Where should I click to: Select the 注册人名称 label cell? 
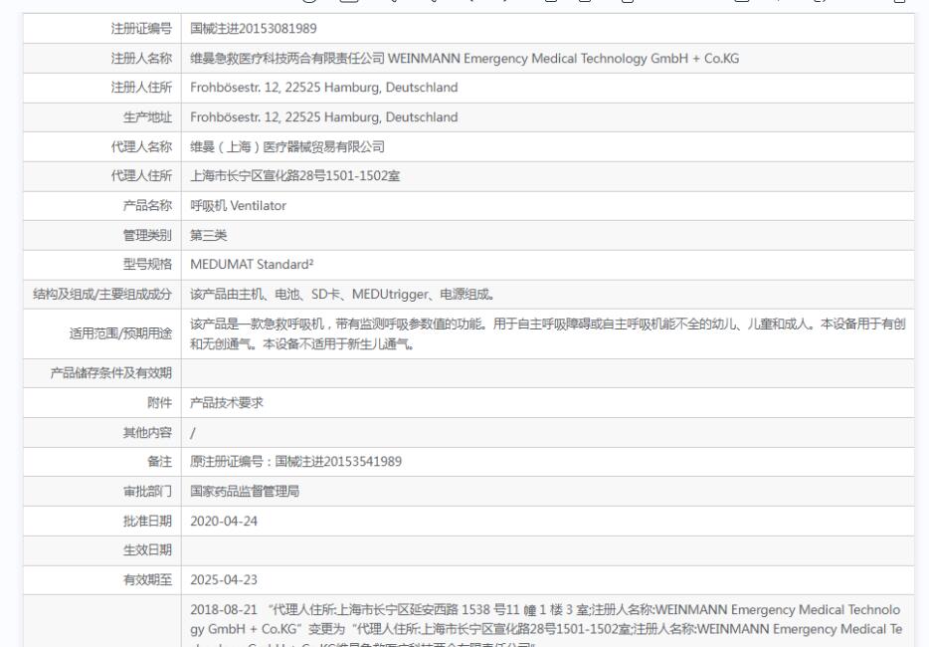coord(141,58)
